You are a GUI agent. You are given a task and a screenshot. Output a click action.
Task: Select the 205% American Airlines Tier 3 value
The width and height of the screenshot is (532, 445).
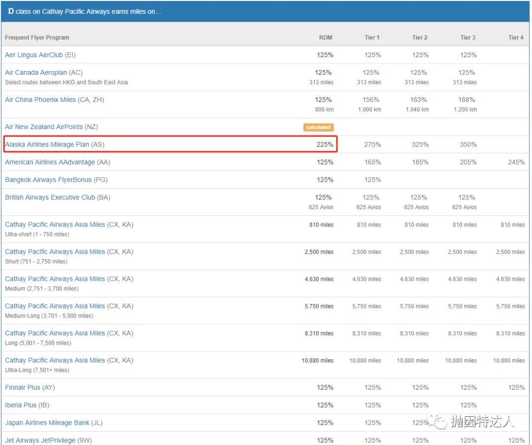click(468, 162)
